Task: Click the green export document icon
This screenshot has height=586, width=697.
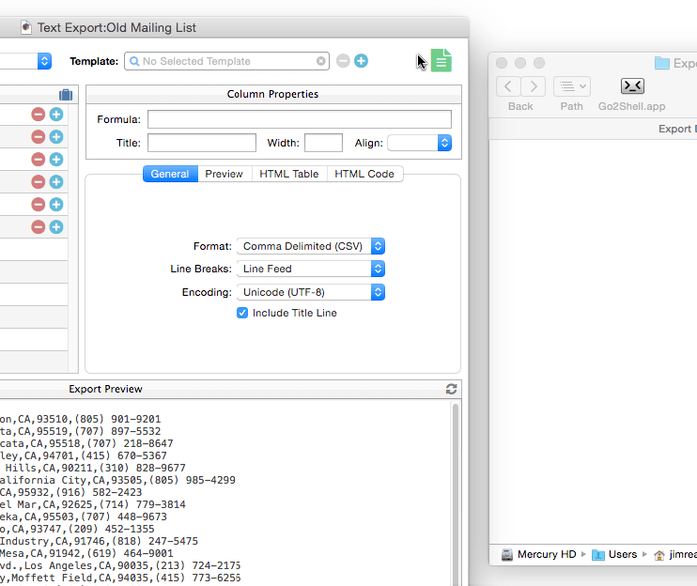Action: pos(441,61)
